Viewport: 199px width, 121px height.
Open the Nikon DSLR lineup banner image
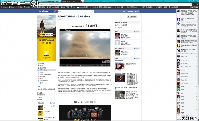click(x=85, y=113)
